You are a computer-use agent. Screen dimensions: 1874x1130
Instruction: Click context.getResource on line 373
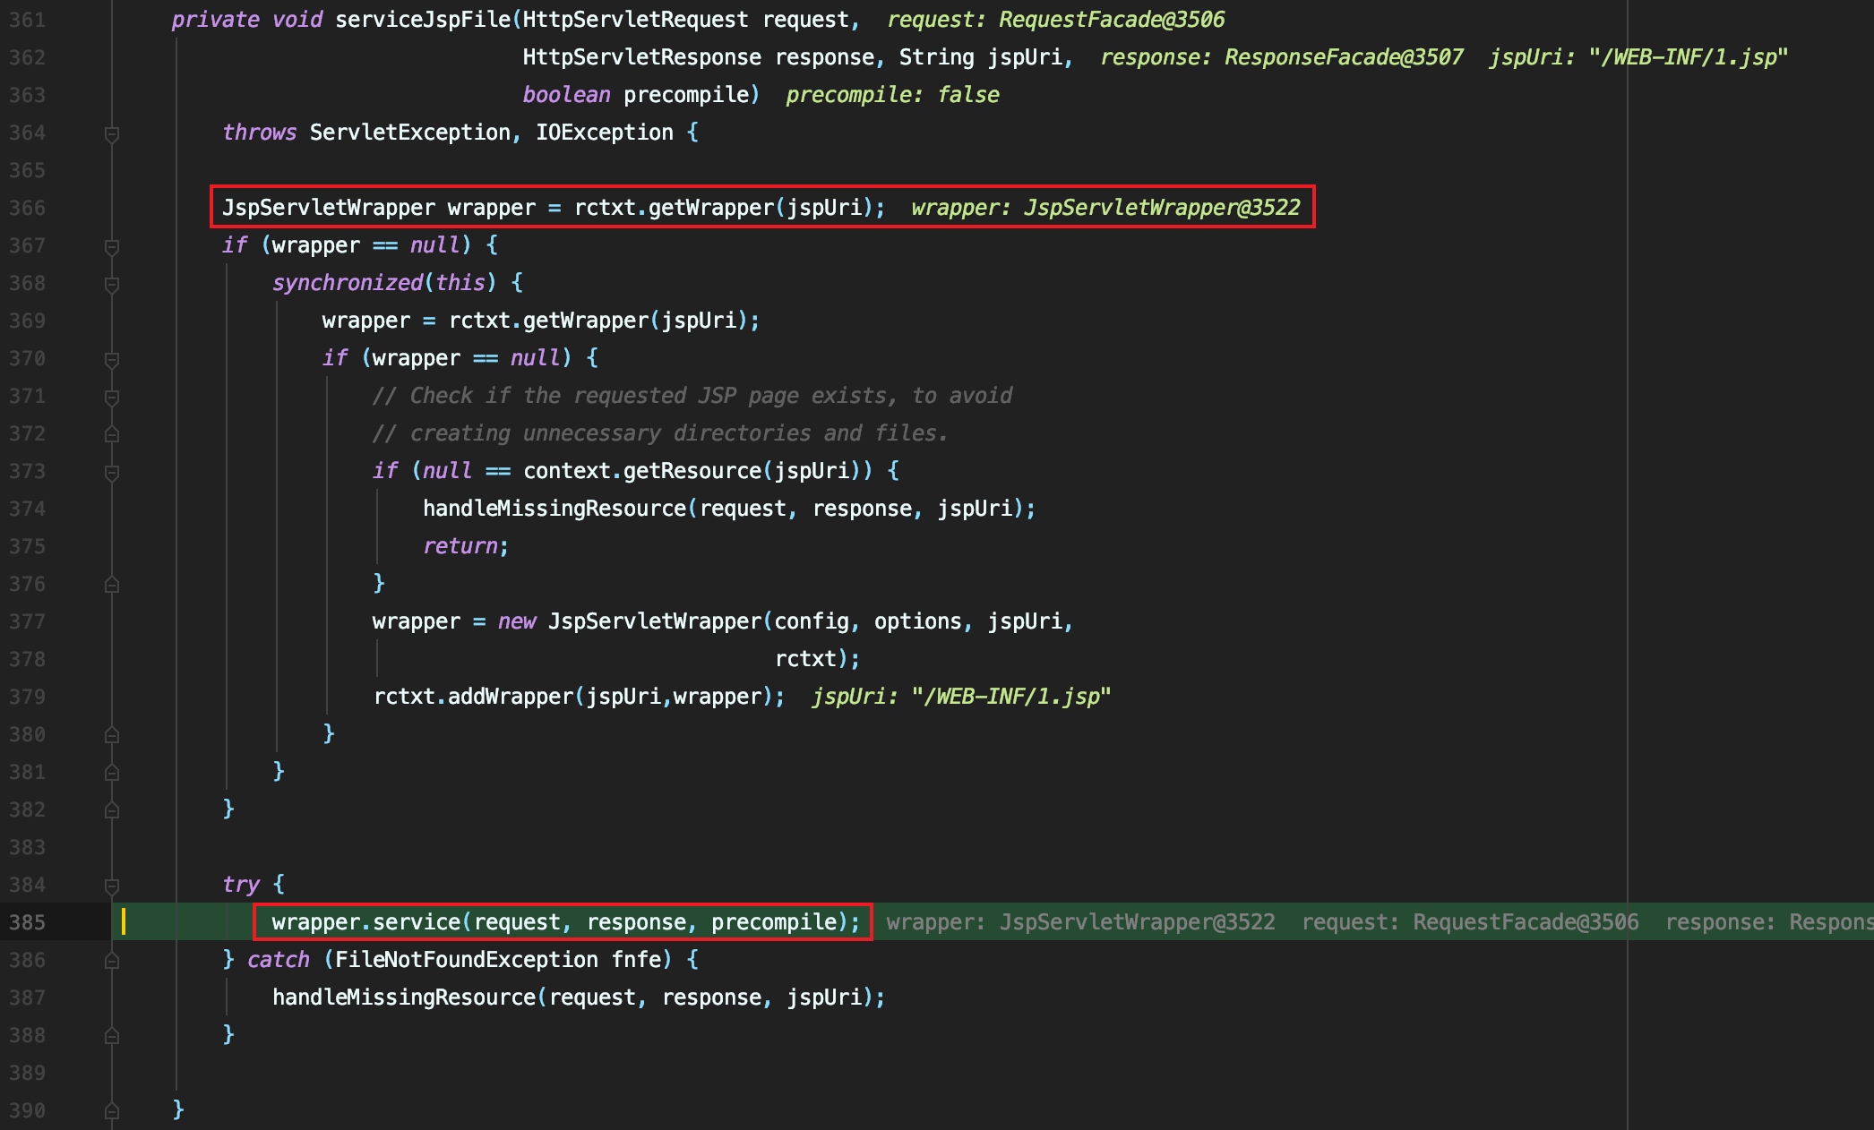tap(642, 471)
